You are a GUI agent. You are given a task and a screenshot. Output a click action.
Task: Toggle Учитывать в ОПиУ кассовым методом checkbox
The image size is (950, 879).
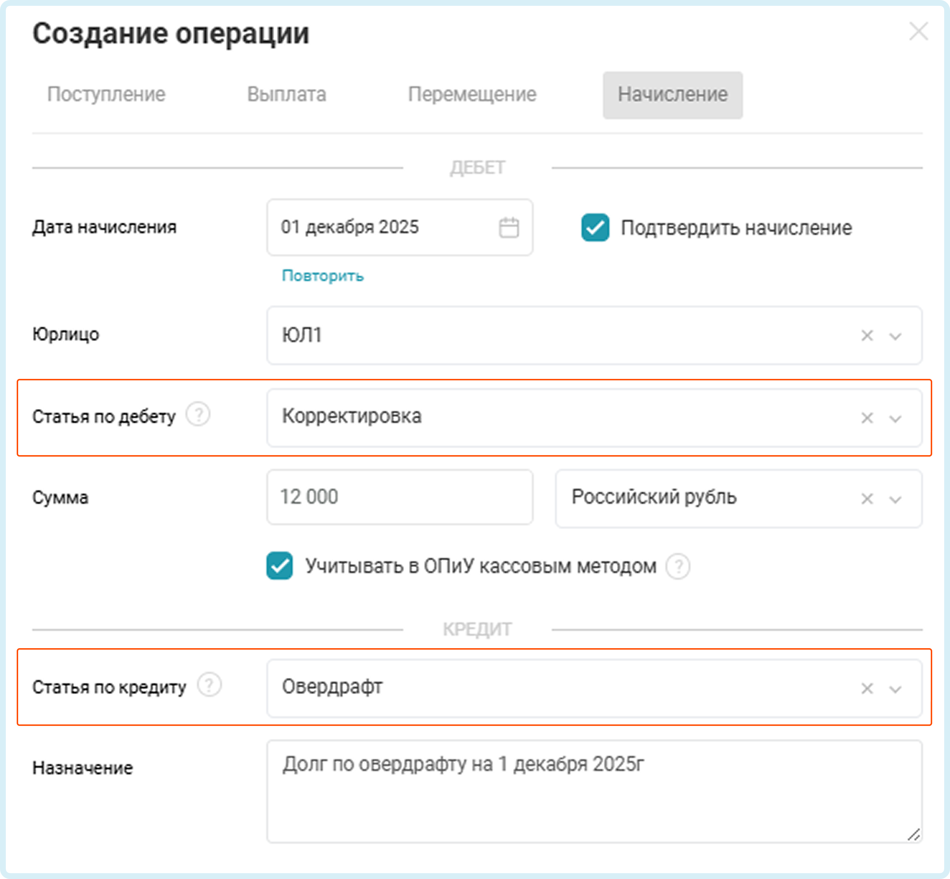279,565
